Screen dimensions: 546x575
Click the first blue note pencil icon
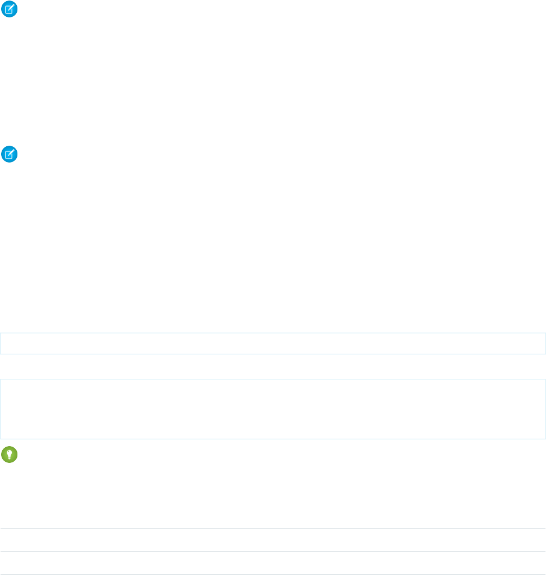click(x=10, y=8)
